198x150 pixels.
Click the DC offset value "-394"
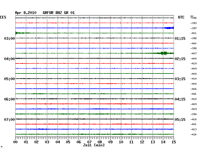click(x=193, y=114)
